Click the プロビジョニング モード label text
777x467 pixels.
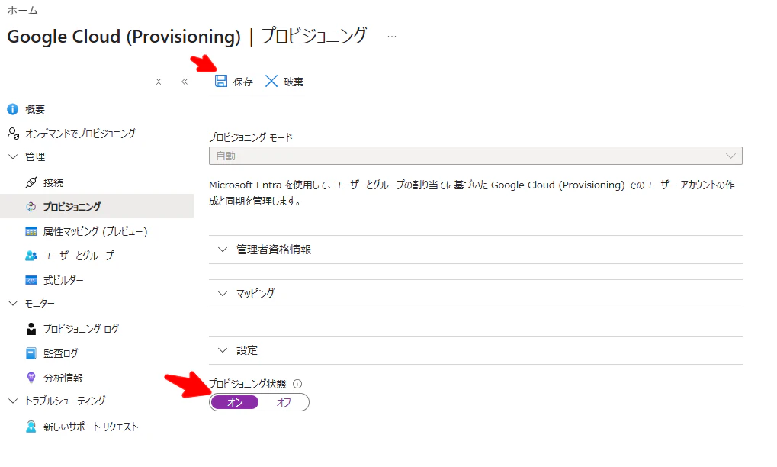coord(251,137)
